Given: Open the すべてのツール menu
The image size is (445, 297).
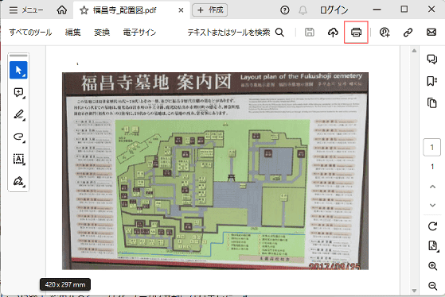Looking at the screenshot, I should [30, 33].
